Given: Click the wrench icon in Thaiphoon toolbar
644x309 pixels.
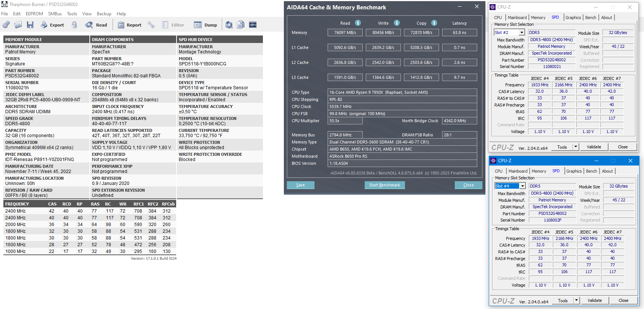Looking at the screenshot, I should click(151, 25).
